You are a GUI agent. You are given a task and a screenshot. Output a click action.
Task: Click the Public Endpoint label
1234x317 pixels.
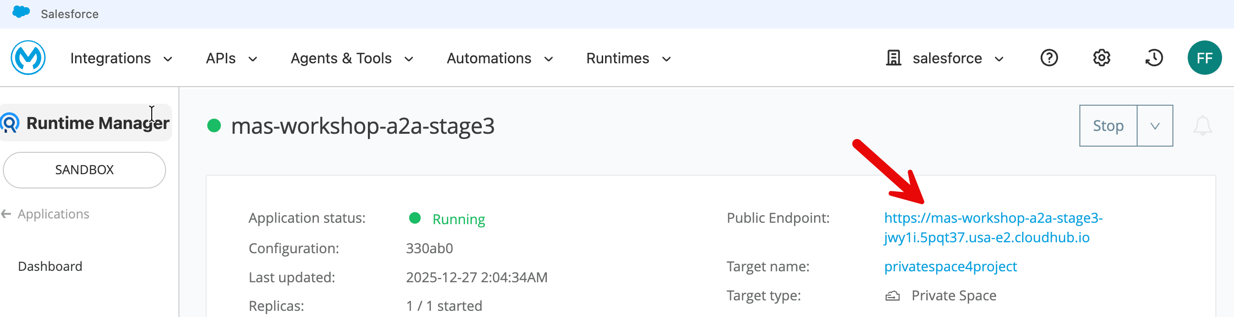click(778, 218)
